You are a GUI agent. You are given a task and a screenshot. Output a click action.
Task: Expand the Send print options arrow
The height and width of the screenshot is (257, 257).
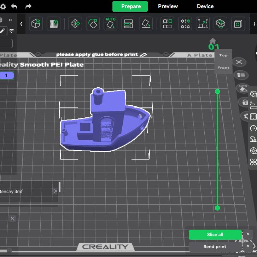pyautogui.click(x=248, y=246)
